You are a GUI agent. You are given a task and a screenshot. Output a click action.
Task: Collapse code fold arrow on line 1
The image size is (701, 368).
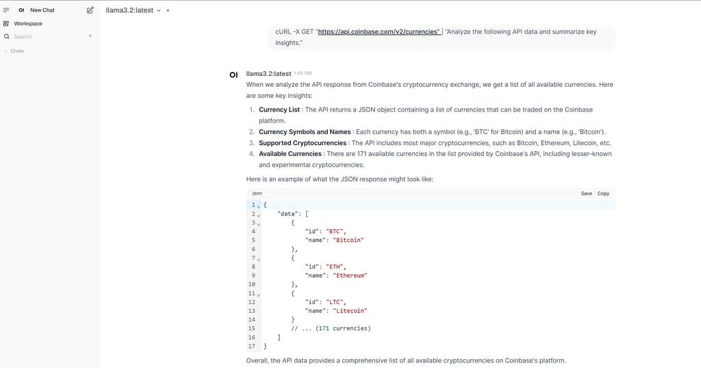[258, 207]
